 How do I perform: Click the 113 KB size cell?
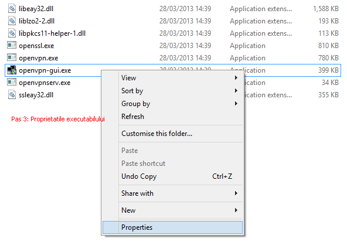[x=328, y=33]
